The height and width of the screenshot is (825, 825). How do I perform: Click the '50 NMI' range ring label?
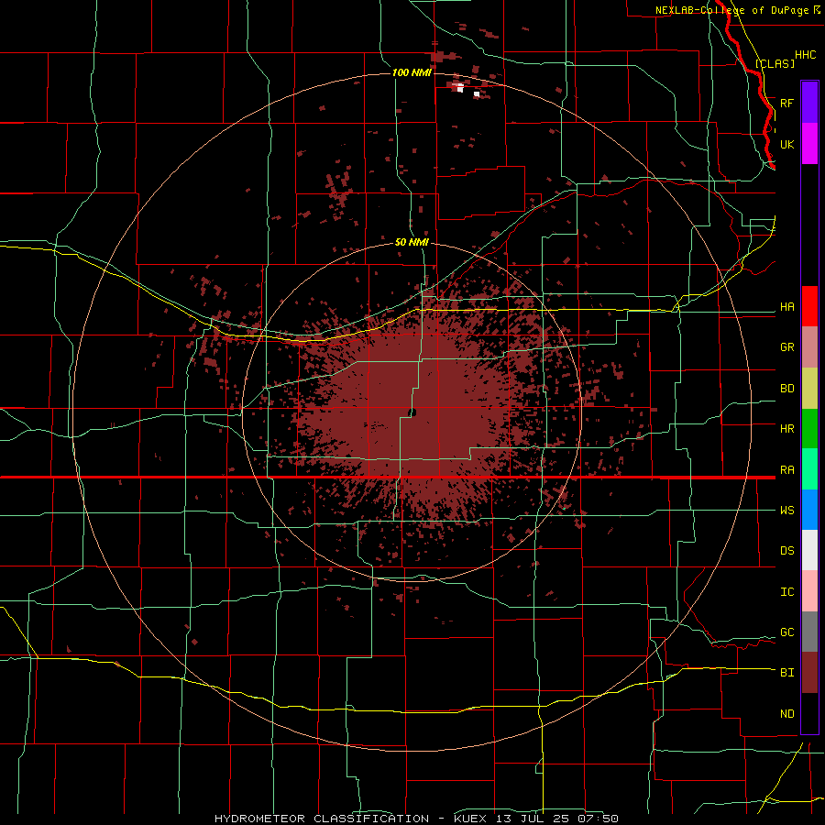[x=412, y=242]
